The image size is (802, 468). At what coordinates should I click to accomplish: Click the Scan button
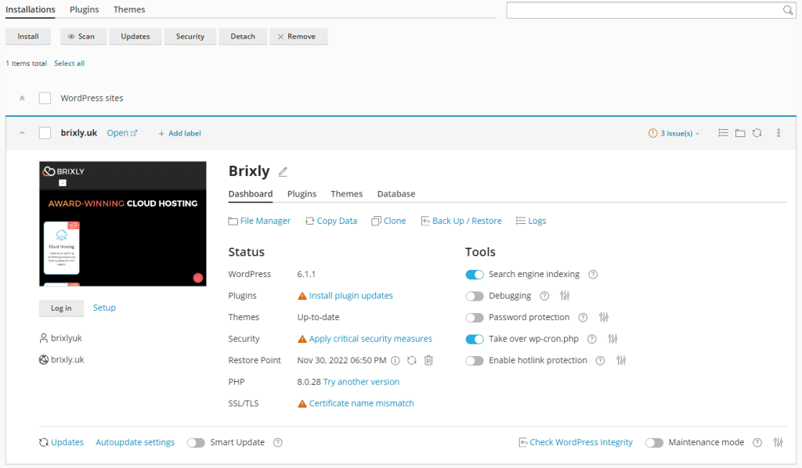[x=83, y=36]
